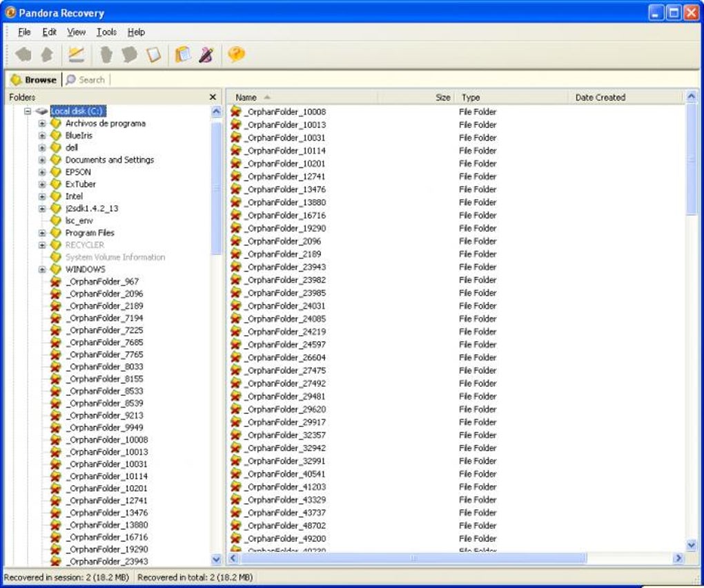
Task: Click folder icon beside WINDOWS in tree
Action: [x=55, y=269]
